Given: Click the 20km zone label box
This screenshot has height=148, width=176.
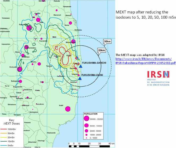Looking at the screenshot, I should tap(102, 50).
